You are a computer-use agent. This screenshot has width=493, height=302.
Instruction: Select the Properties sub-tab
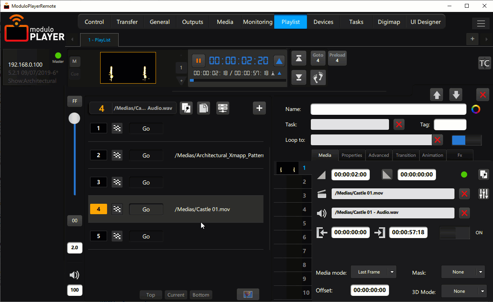point(352,155)
